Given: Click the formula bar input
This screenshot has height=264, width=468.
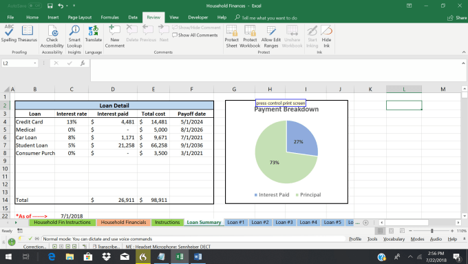Looking at the screenshot, I should tap(275, 70).
